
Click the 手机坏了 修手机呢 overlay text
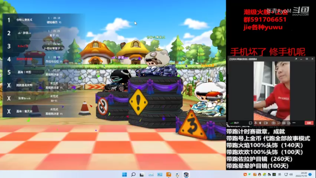(x=268, y=52)
